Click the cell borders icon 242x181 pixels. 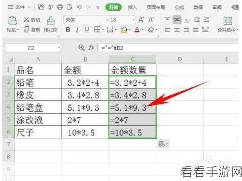point(97,30)
